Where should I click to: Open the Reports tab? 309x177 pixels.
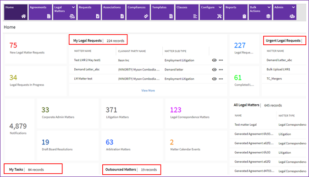point(236,12)
